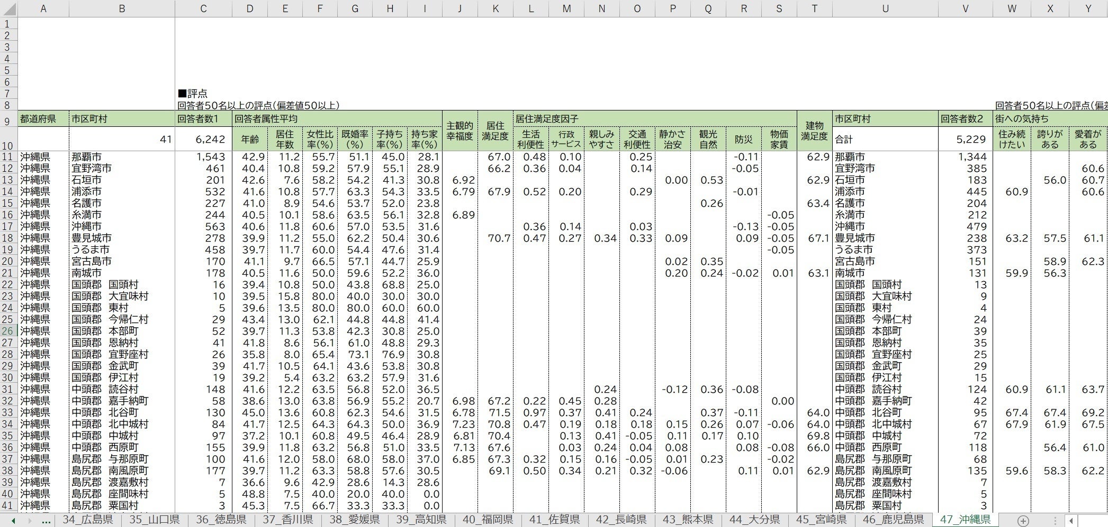This screenshot has height=527, width=1108.
Task: Click the 居住満足度因子 header cell
Action: click(655, 119)
